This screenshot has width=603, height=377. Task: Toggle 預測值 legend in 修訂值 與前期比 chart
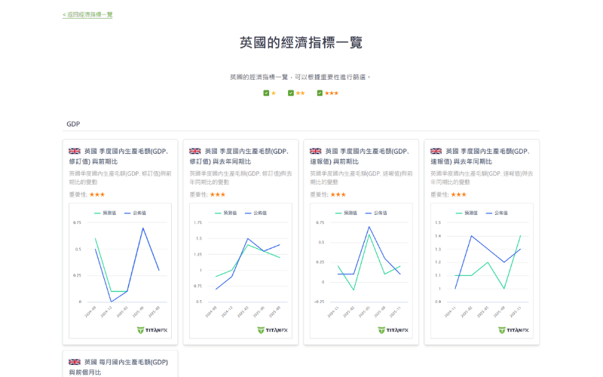(x=105, y=213)
